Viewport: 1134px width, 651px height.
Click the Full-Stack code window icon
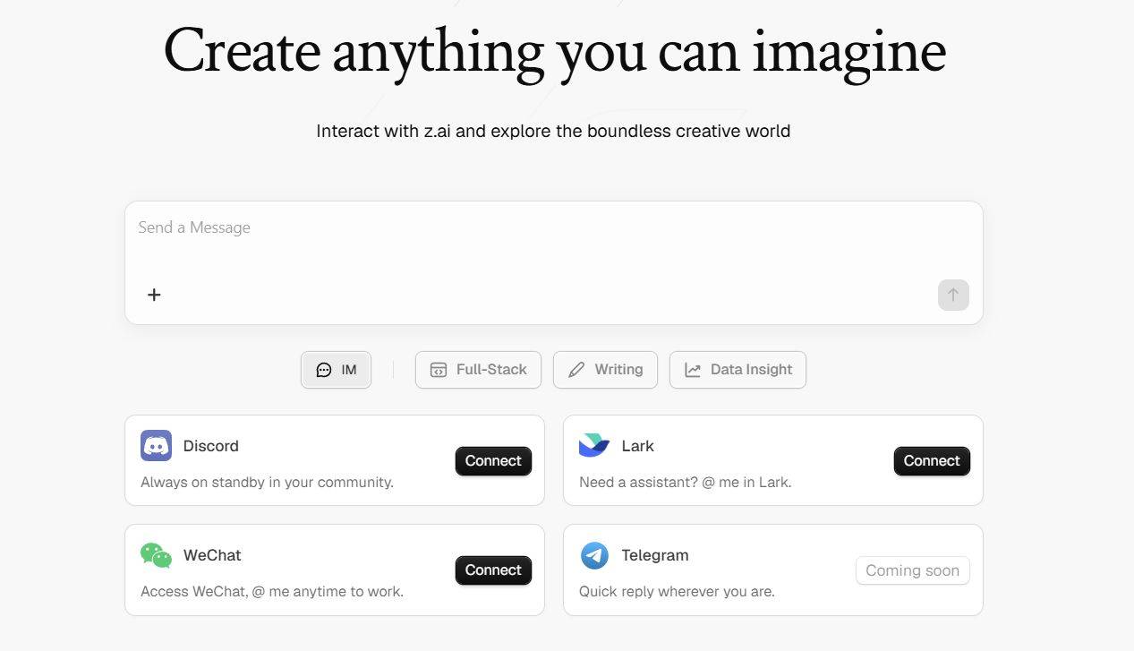tap(439, 370)
